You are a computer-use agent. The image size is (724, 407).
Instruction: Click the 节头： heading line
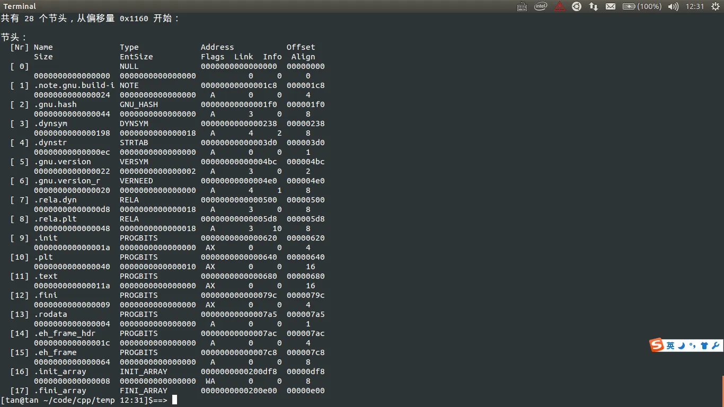click(14, 38)
